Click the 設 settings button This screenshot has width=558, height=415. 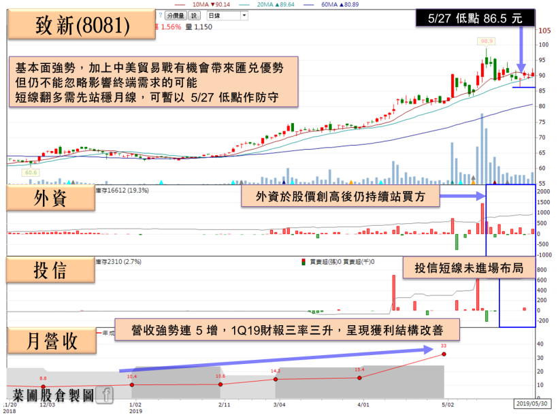coord(194,16)
